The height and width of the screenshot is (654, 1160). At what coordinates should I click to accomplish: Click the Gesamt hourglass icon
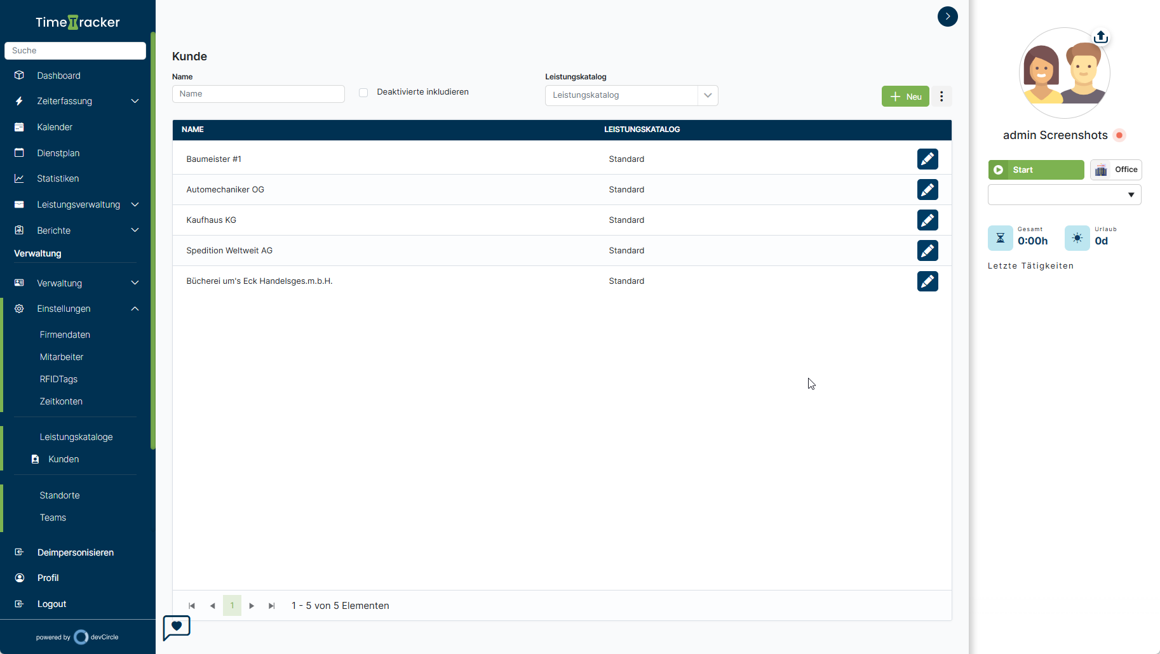(x=1000, y=238)
